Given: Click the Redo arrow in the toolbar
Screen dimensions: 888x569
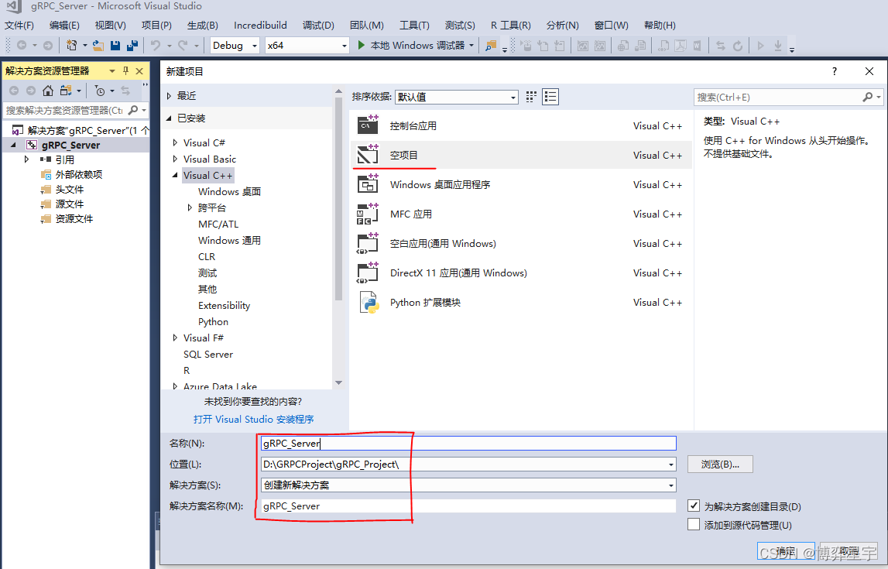Looking at the screenshot, I should point(183,46).
